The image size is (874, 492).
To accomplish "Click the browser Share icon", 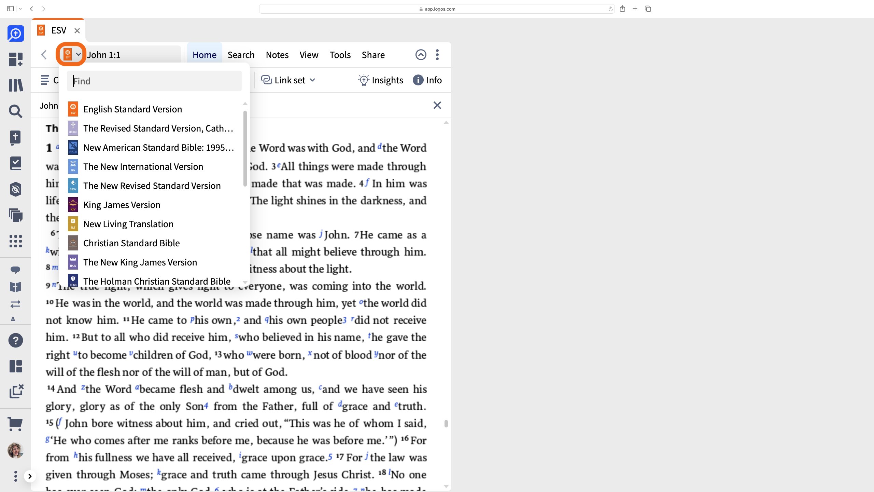I will (622, 9).
